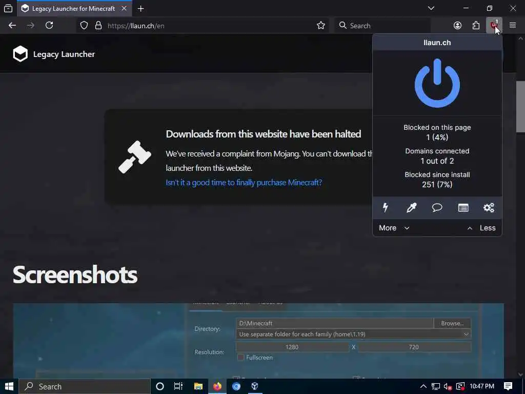
Task: Click the 'Blocked since install' count 251 (7%)
Action: pyautogui.click(x=437, y=184)
